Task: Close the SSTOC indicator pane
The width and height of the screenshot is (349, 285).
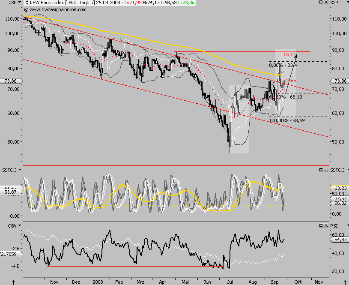Action: coord(326,170)
